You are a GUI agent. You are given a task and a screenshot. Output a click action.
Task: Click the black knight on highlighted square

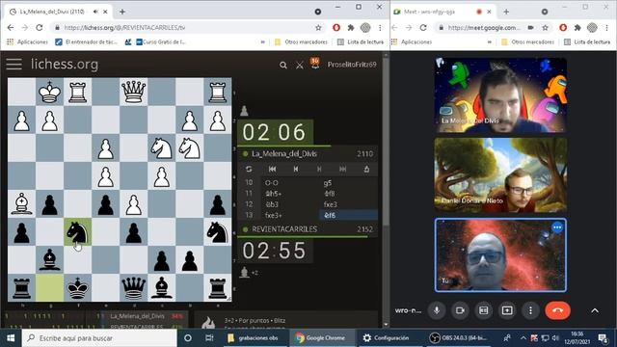coord(77,232)
